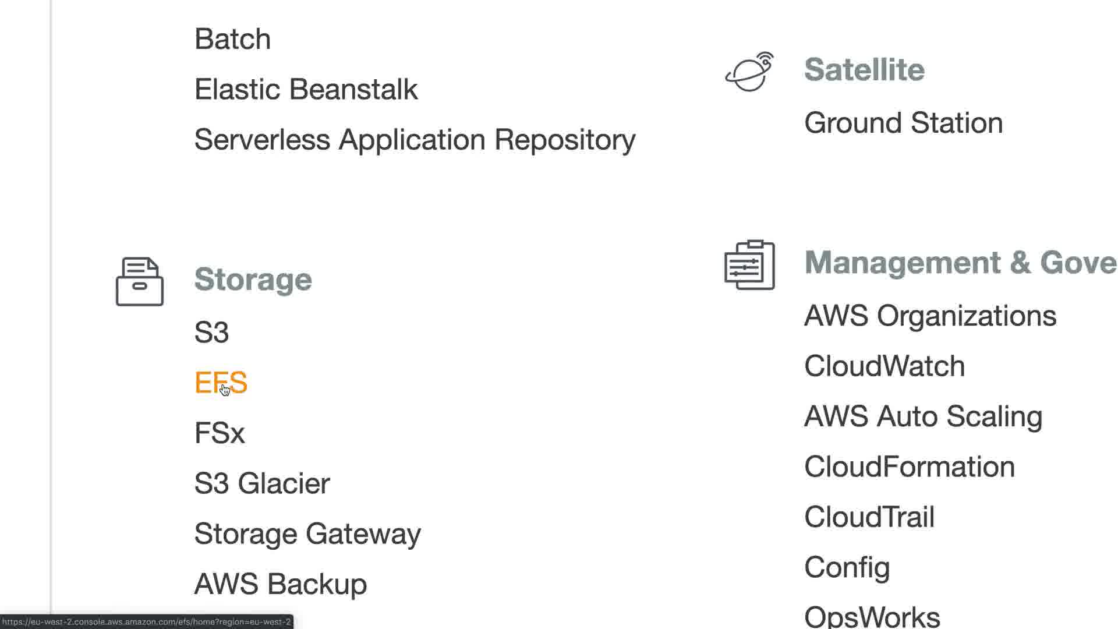Navigate to S3 Glacier
1118x629 pixels.
point(262,483)
